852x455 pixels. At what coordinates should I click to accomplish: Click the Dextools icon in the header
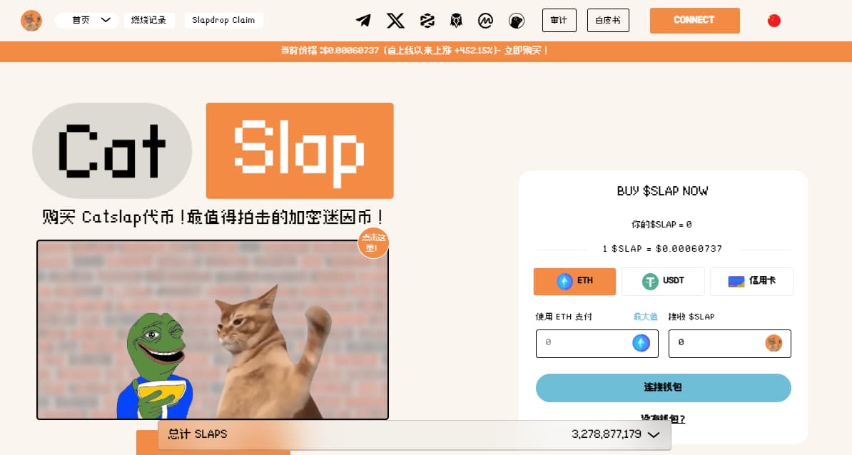[427, 21]
